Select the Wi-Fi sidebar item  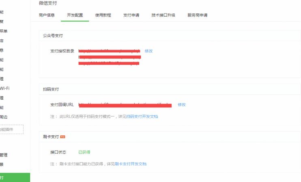pos(4,88)
